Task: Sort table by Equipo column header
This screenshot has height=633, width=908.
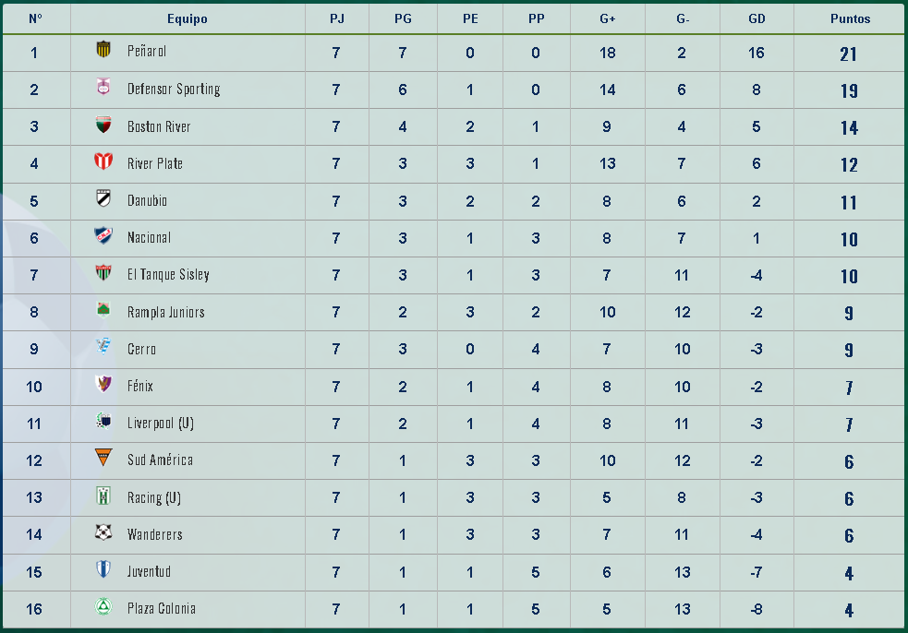Action: click(x=188, y=18)
